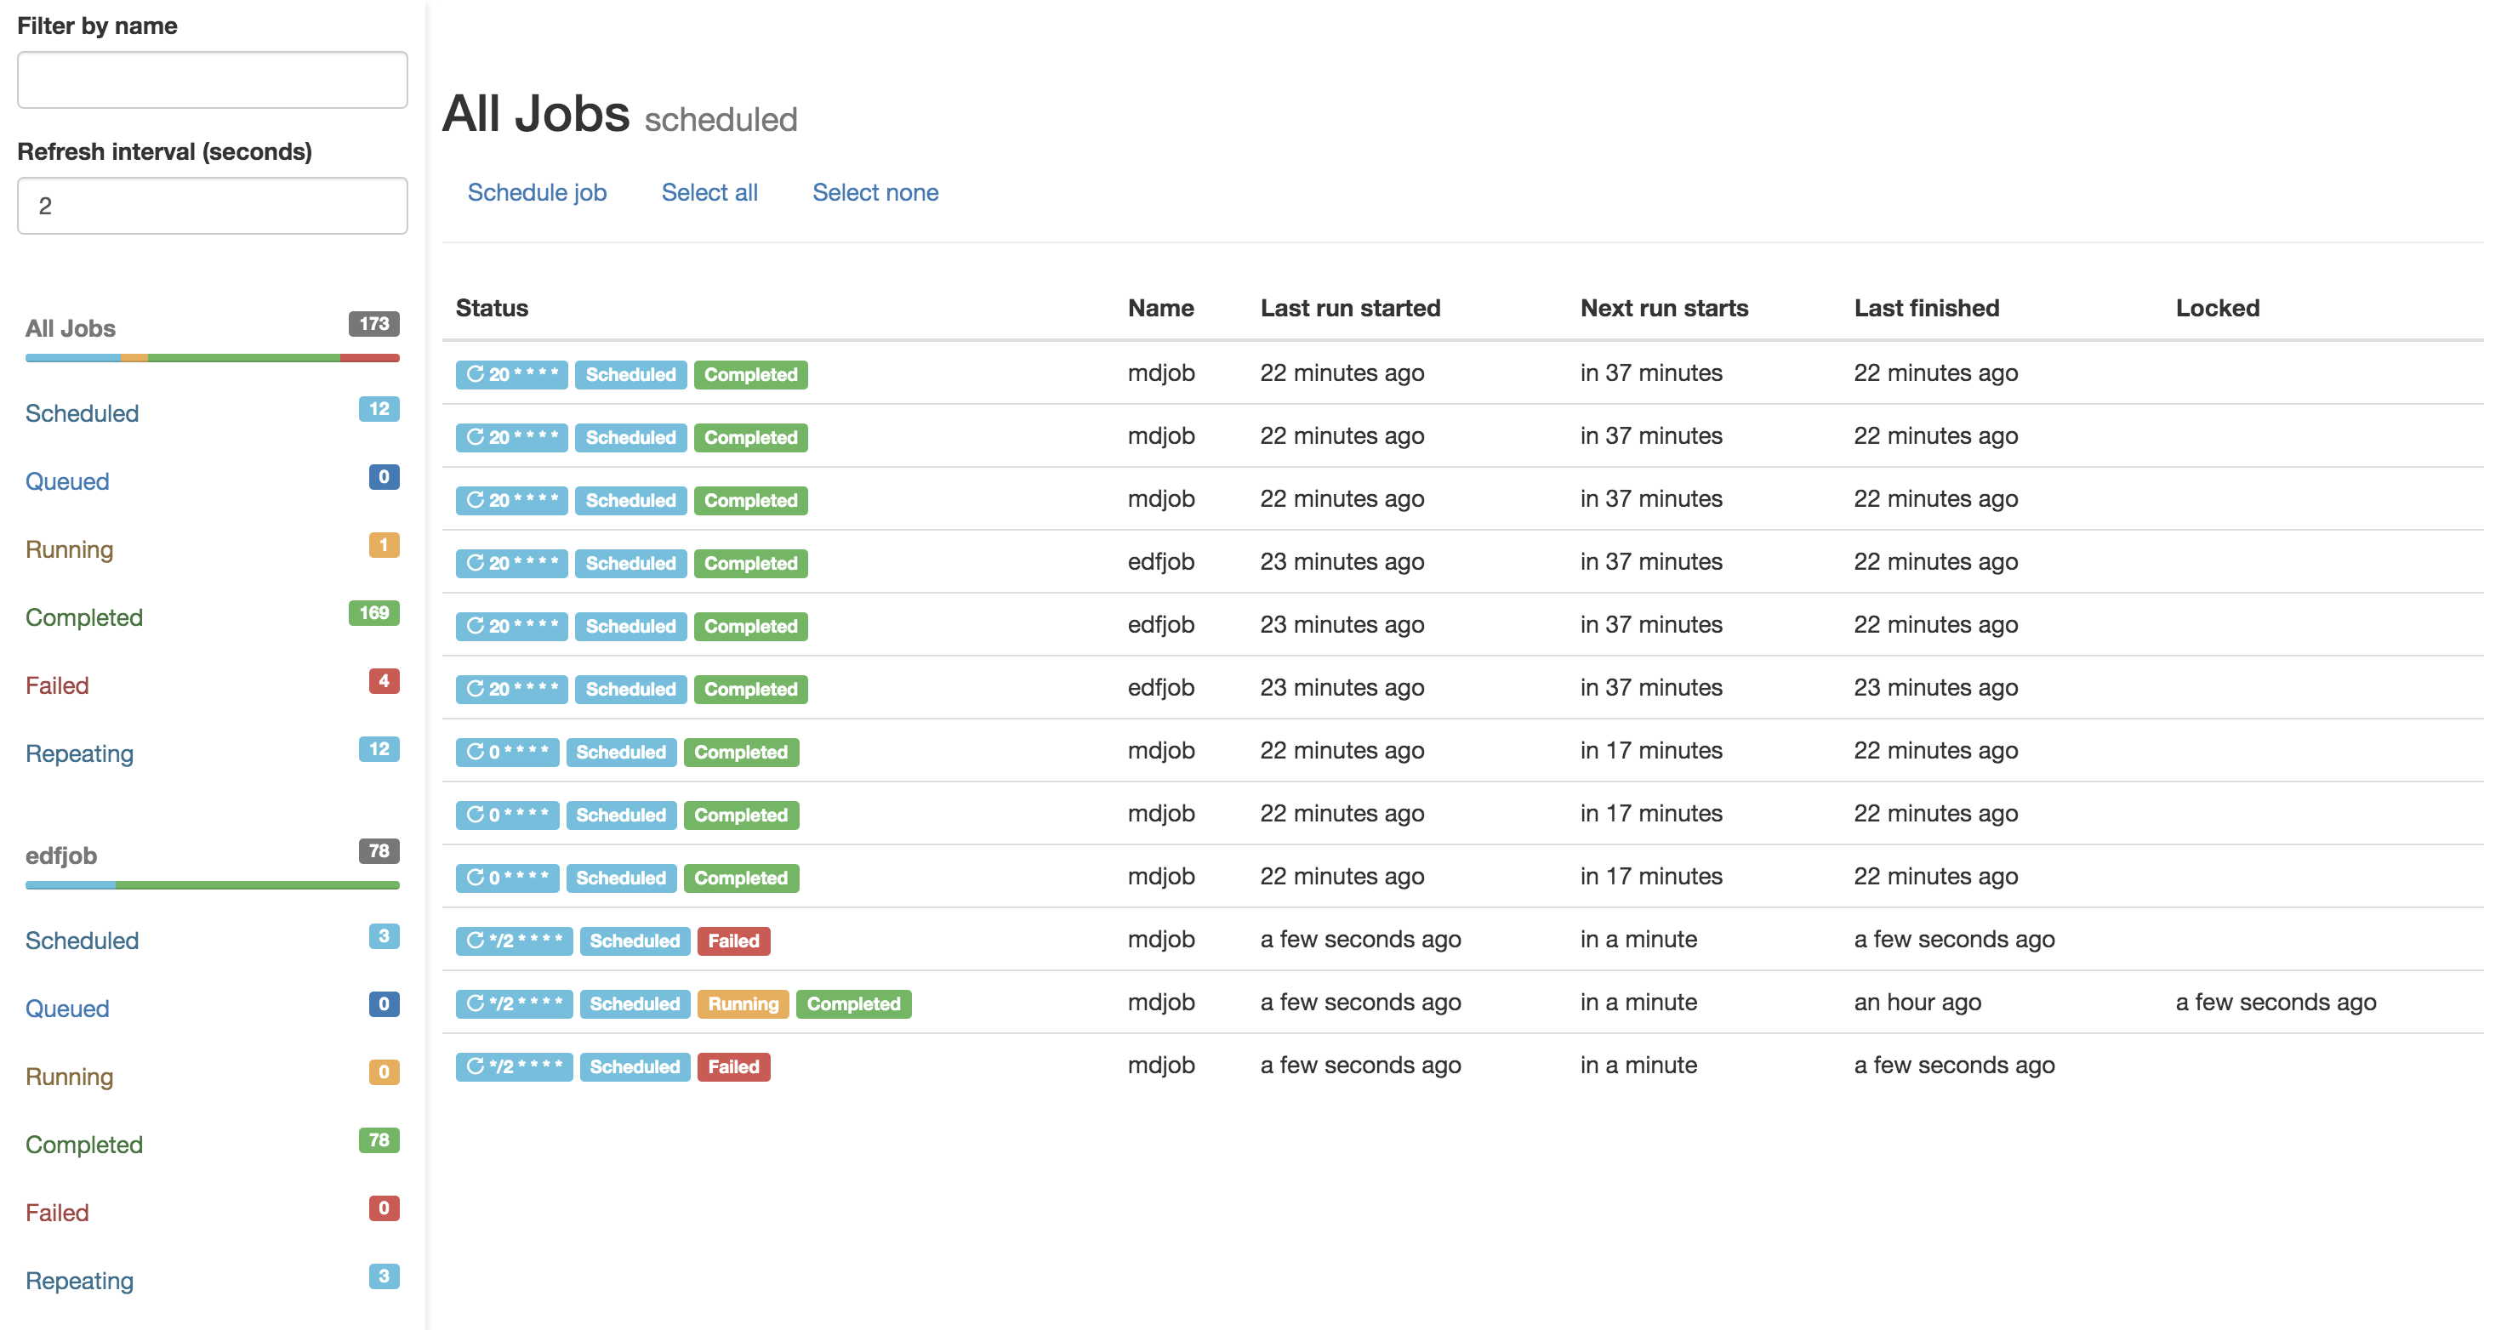Click the green 78 Completed badge under edfjob
This screenshot has height=1330, width=2501.
[x=379, y=1140]
